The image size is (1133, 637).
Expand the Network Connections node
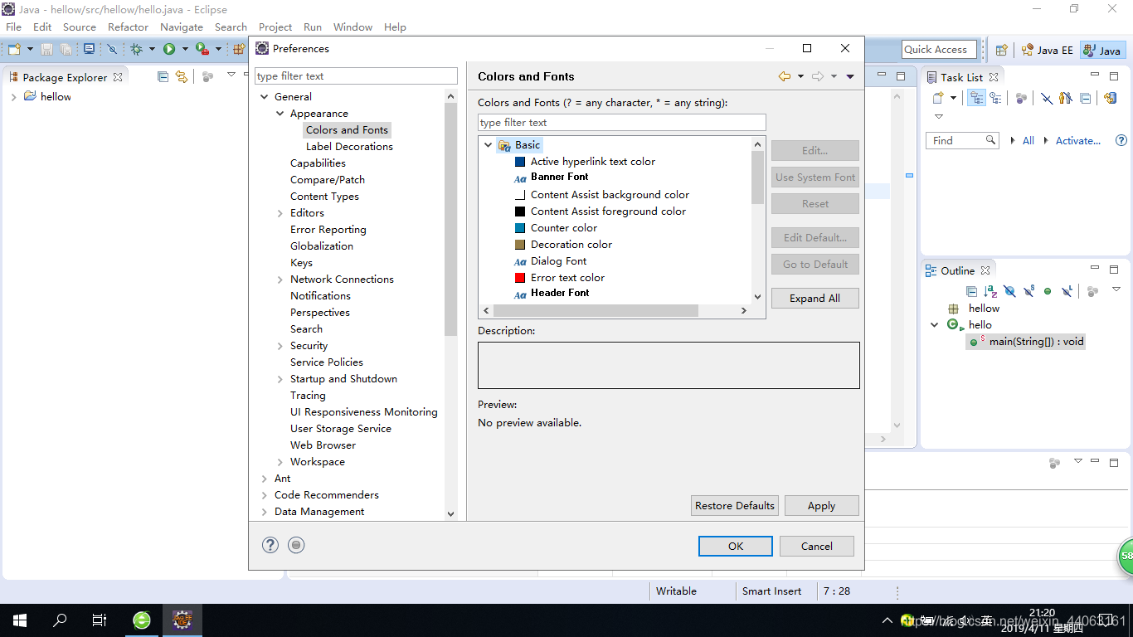pos(280,280)
